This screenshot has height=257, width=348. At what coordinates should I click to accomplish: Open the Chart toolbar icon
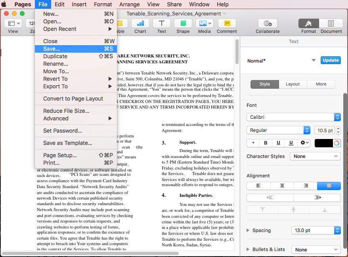point(140,23)
